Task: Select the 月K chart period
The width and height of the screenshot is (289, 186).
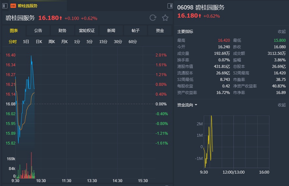Action: click(x=65, y=42)
